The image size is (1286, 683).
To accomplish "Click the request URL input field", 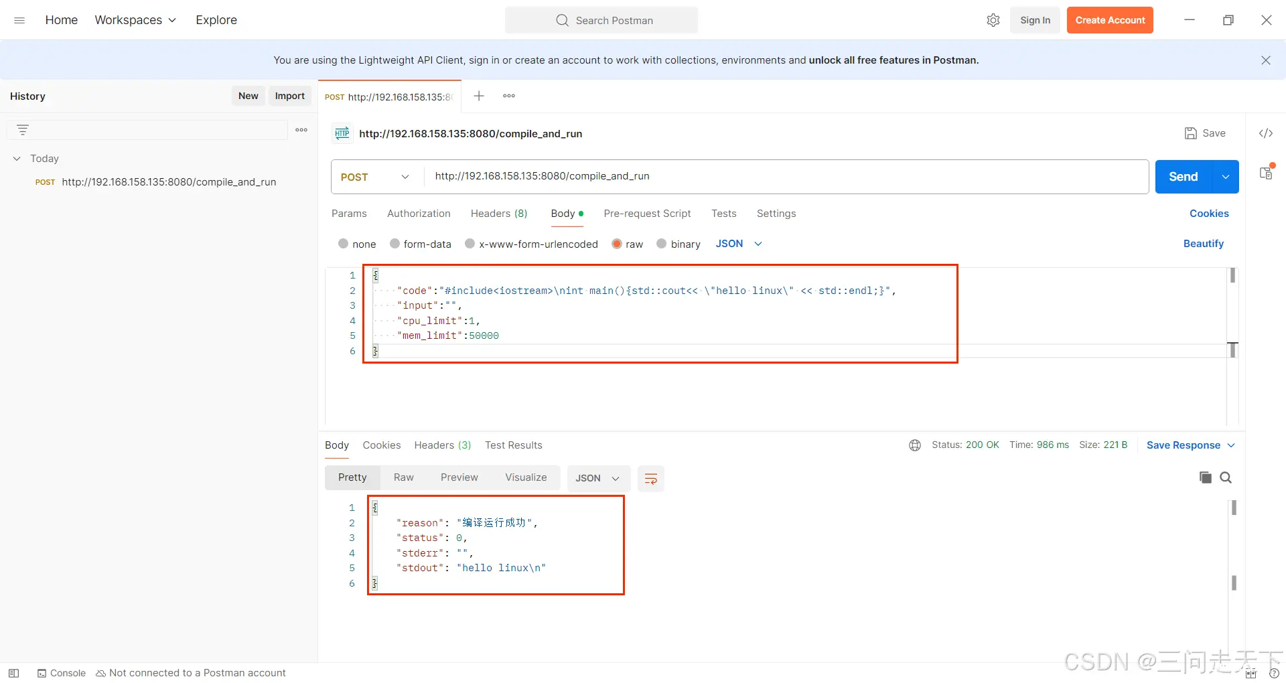I will (x=787, y=176).
